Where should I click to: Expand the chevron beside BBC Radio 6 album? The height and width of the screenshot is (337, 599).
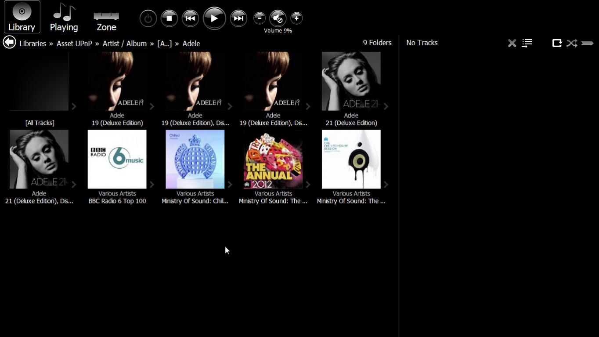pos(152,185)
